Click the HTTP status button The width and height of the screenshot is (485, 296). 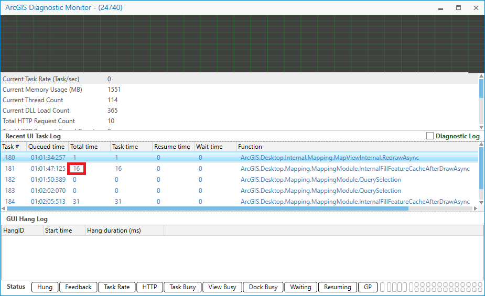150,287
